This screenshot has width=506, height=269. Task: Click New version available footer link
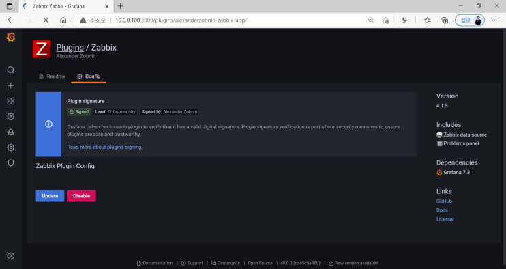[354, 263]
